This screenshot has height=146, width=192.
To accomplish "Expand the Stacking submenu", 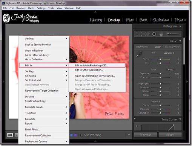I will pos(44,97).
